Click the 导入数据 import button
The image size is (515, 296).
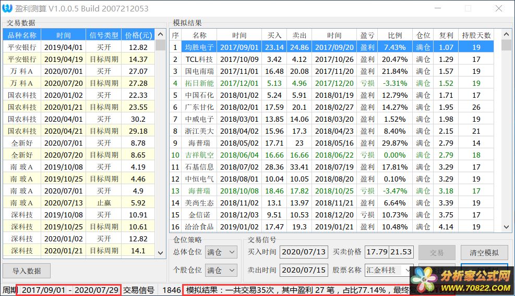(27, 271)
